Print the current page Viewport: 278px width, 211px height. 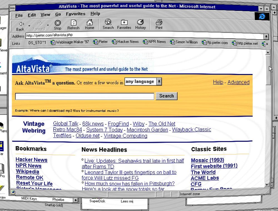[159, 24]
